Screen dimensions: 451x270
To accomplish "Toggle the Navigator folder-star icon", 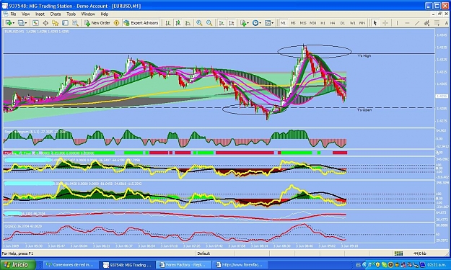I will click(56, 23).
